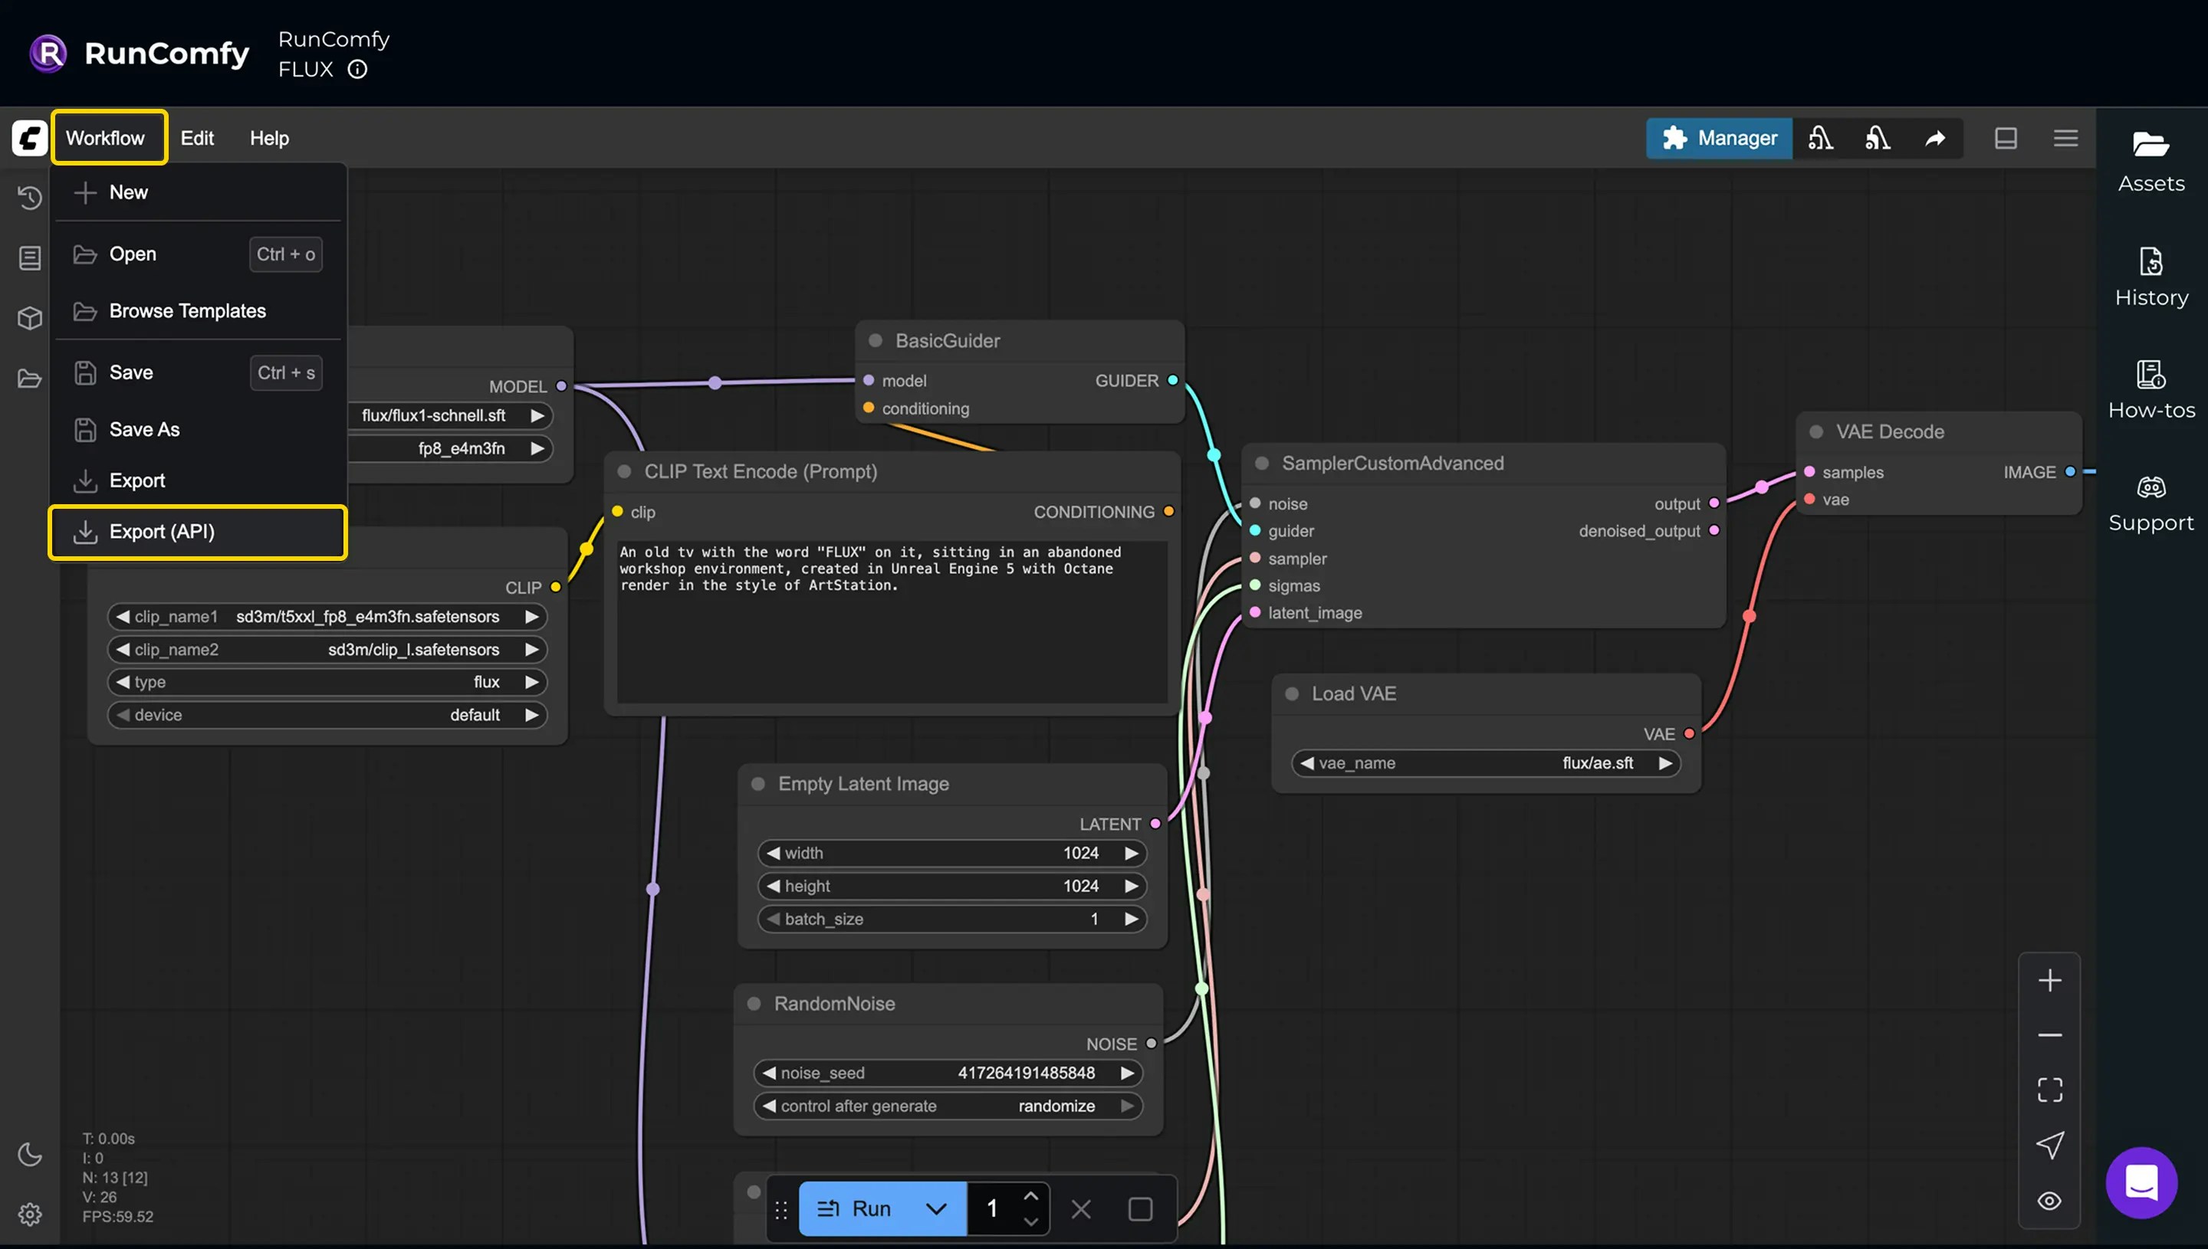Collapse the VAE Decode node
This screenshot has height=1249, width=2208.
pos(1817,431)
